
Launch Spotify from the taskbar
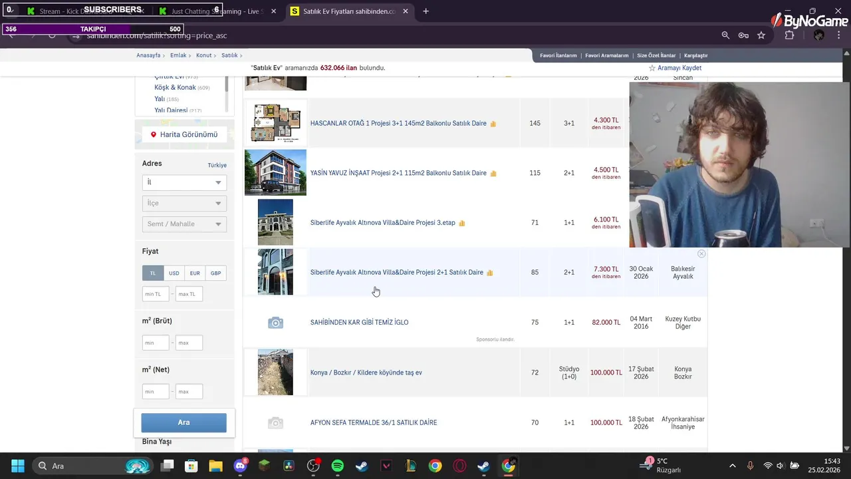(x=337, y=466)
